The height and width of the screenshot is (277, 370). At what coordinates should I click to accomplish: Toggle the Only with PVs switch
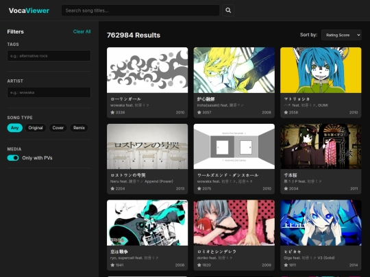13,158
